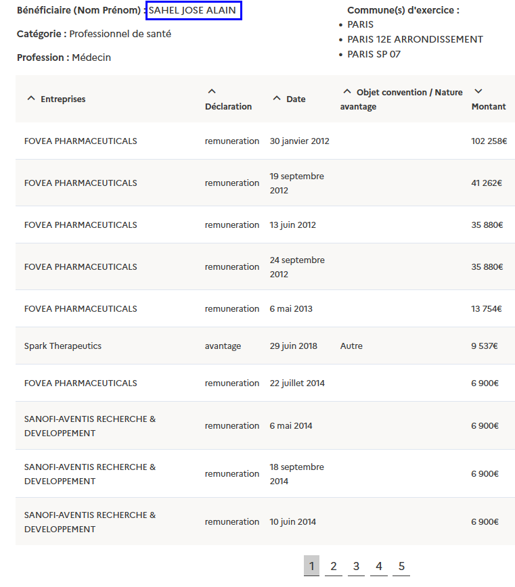
Task: Click the Montant header label
Action: click(x=488, y=107)
